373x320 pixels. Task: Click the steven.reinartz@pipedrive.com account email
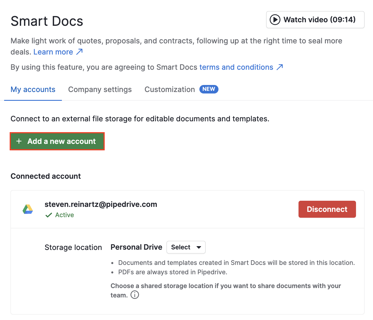click(x=101, y=204)
